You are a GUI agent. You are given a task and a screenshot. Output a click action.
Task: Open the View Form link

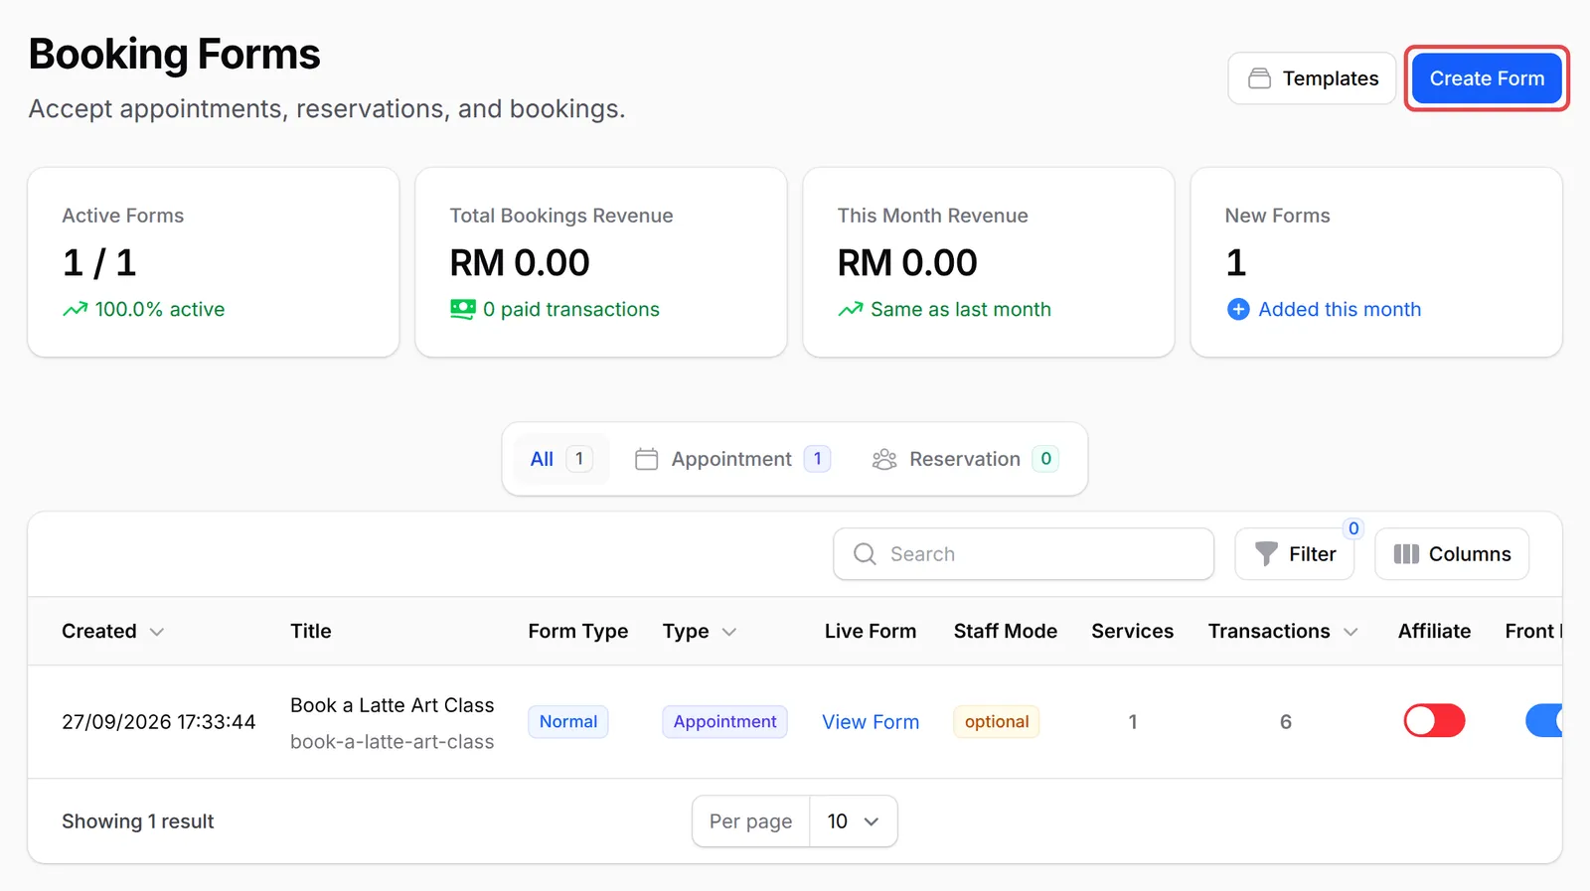(871, 722)
